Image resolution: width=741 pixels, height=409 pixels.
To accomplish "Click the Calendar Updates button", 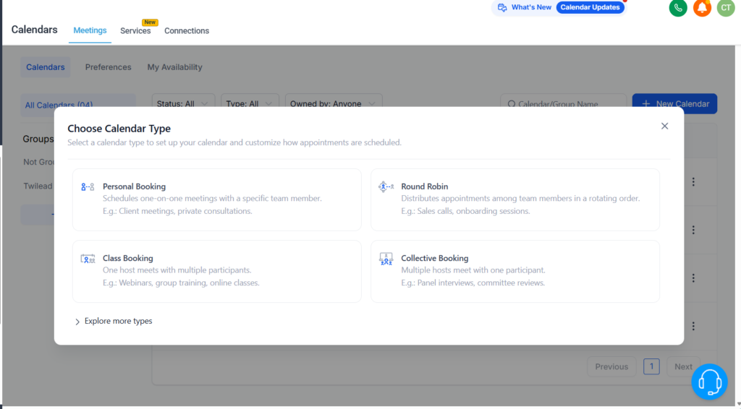I will pyautogui.click(x=590, y=7).
